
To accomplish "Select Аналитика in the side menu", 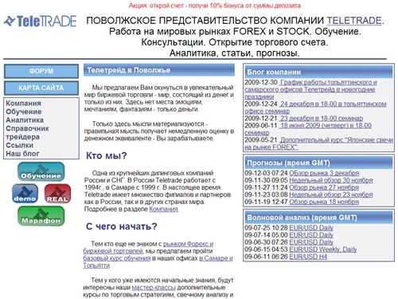I will (x=25, y=120).
